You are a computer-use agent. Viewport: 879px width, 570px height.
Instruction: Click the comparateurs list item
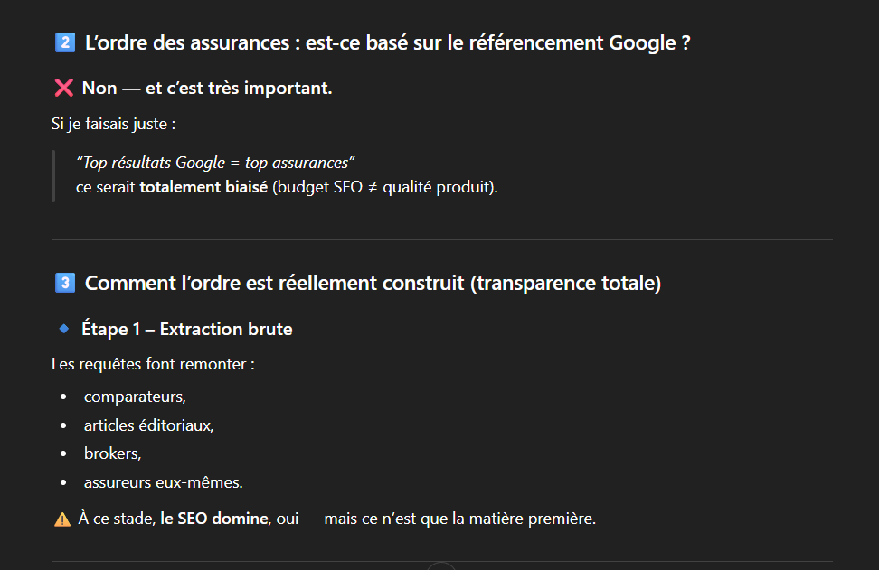point(135,397)
